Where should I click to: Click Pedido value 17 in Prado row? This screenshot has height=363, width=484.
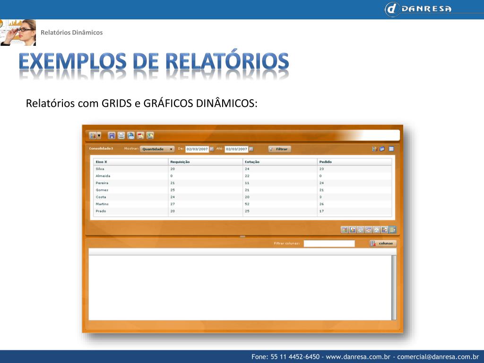321,211
